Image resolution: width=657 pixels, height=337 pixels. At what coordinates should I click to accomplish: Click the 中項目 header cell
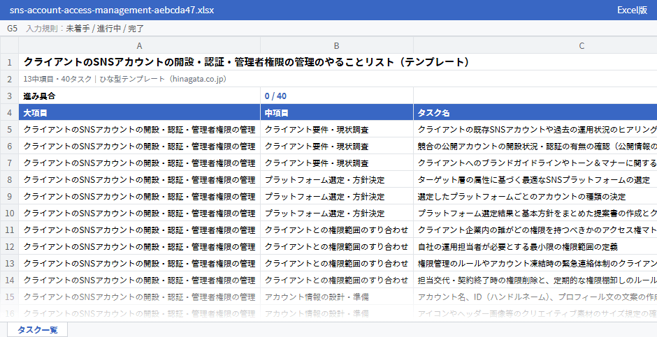click(336, 112)
